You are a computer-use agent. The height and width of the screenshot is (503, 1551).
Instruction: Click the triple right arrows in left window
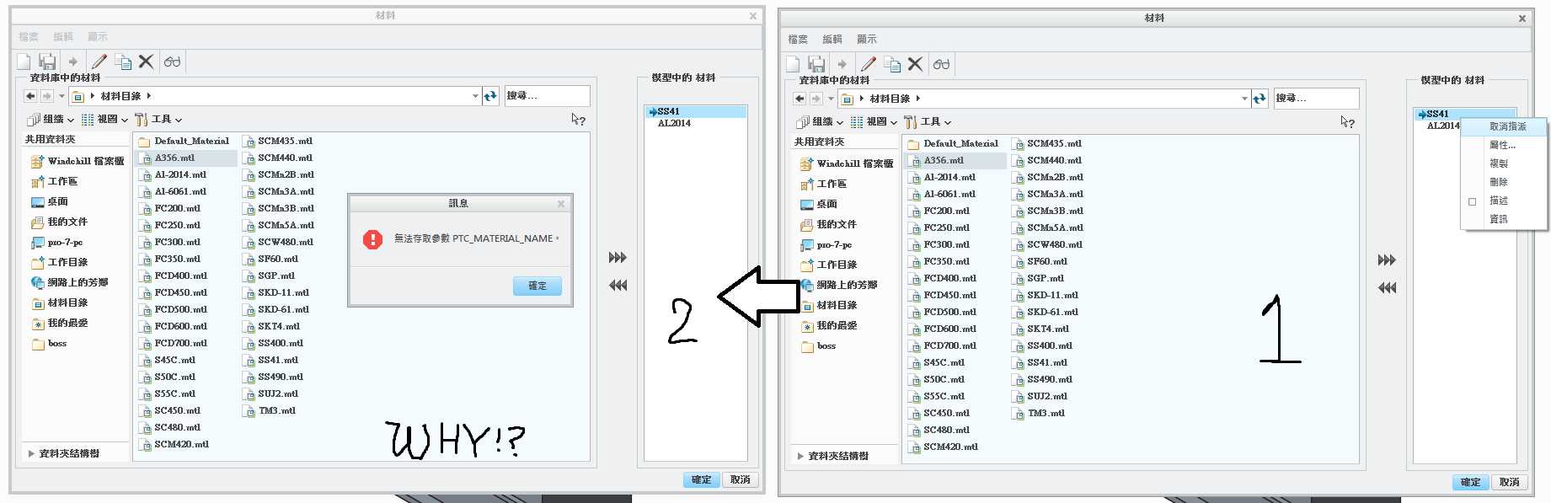pyautogui.click(x=618, y=258)
